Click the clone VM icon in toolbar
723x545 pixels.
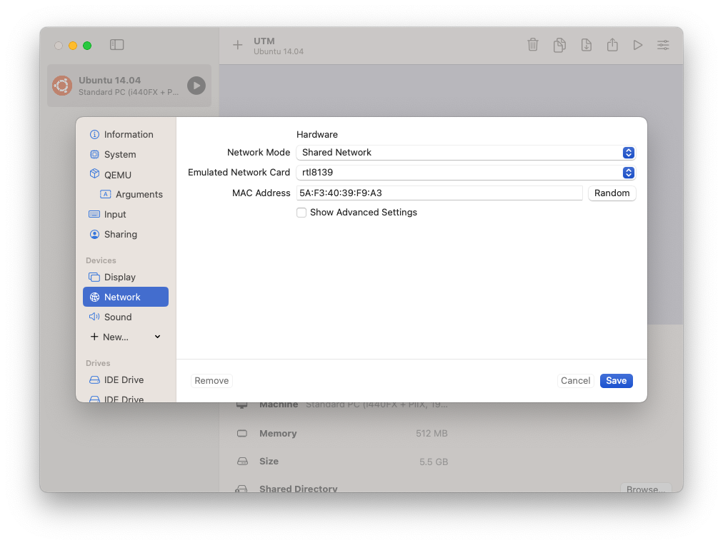click(x=559, y=45)
